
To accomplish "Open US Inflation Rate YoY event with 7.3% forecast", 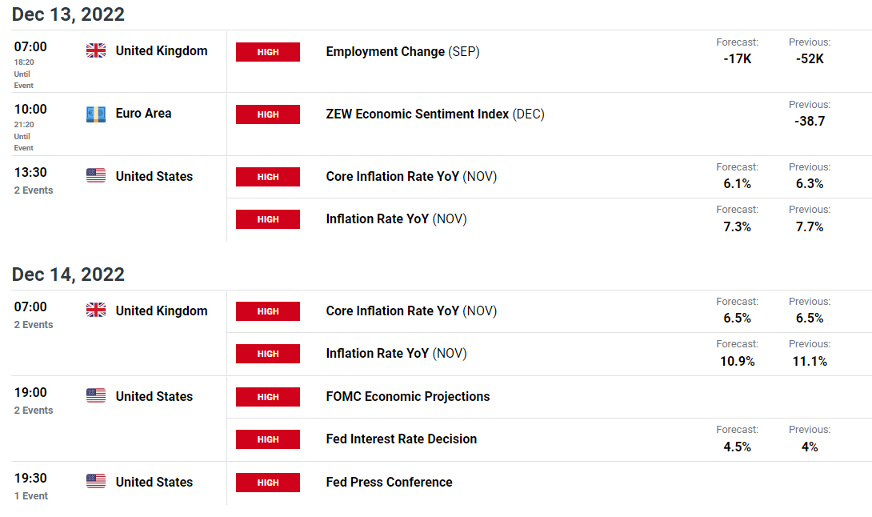I will pos(396,219).
